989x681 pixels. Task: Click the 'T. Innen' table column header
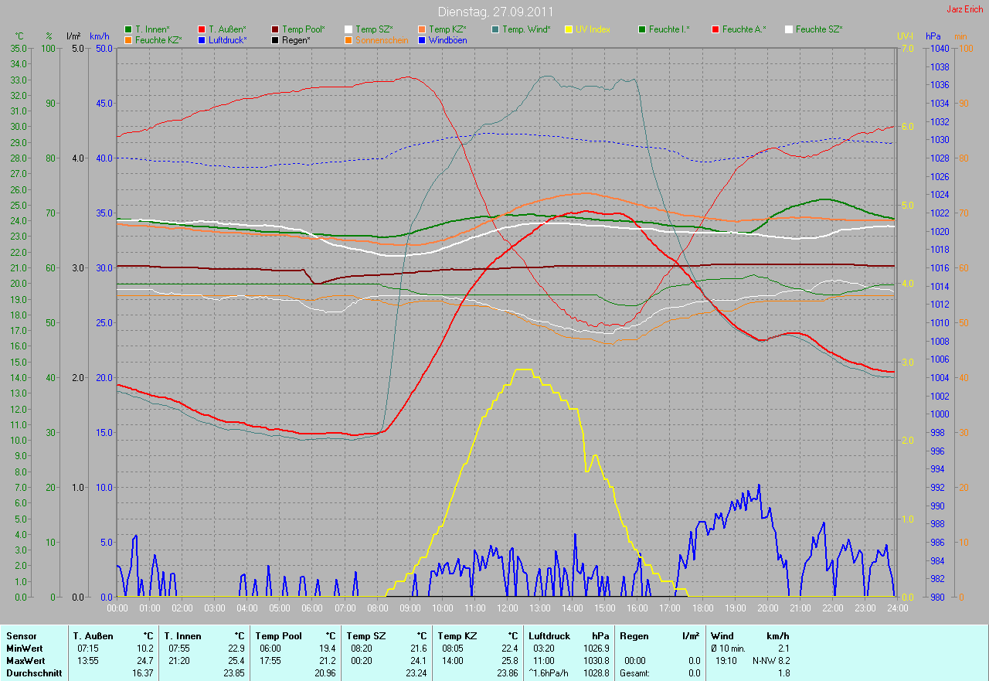tap(182, 636)
